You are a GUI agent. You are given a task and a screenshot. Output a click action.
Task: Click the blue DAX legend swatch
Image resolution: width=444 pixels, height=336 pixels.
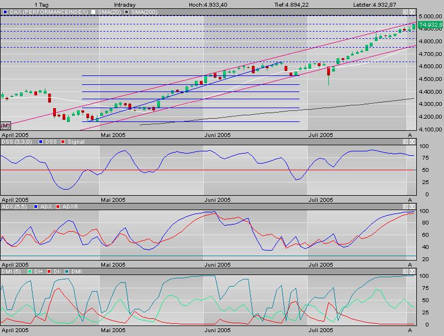[5, 12]
